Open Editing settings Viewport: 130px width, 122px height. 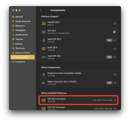pos(17,44)
